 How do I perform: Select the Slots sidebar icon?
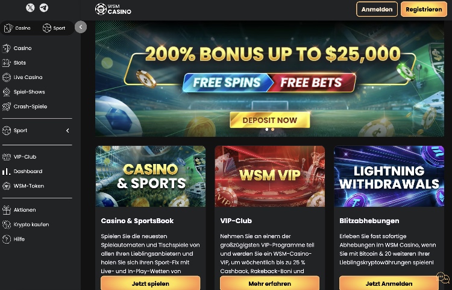pos(7,63)
